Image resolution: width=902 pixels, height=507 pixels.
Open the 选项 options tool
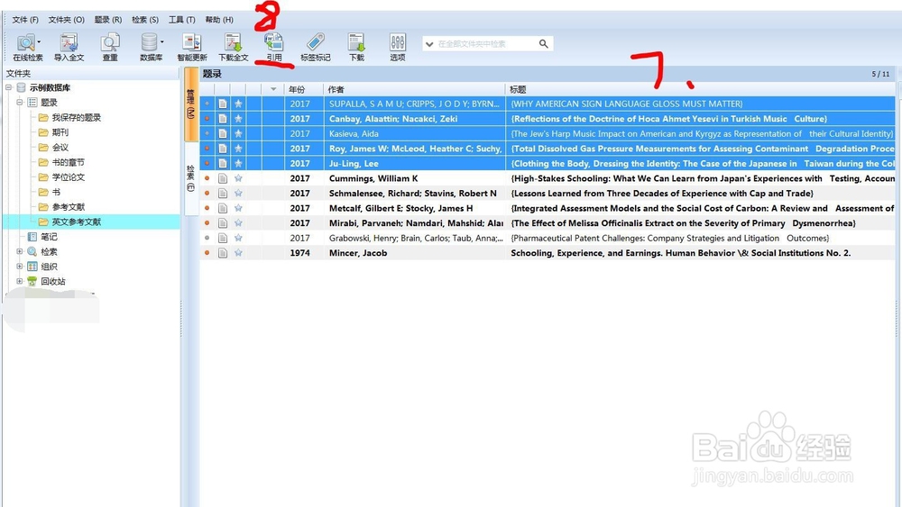click(x=398, y=47)
